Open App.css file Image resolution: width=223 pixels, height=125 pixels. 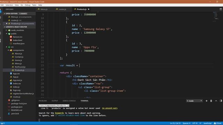pyautogui.click(x=16, y=74)
